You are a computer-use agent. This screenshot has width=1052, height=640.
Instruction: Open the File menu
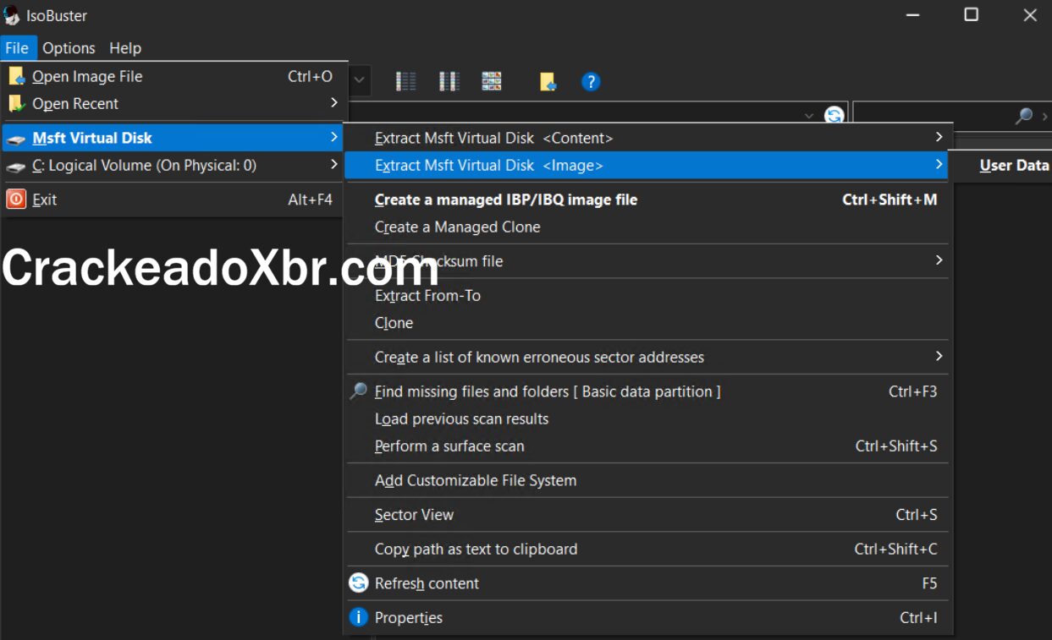coord(17,48)
